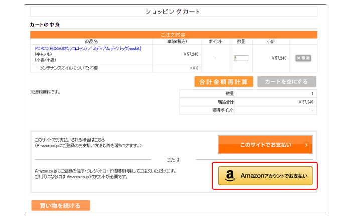Click the ショッピングカート page title
This screenshot has width=351, height=221.
[173, 12]
